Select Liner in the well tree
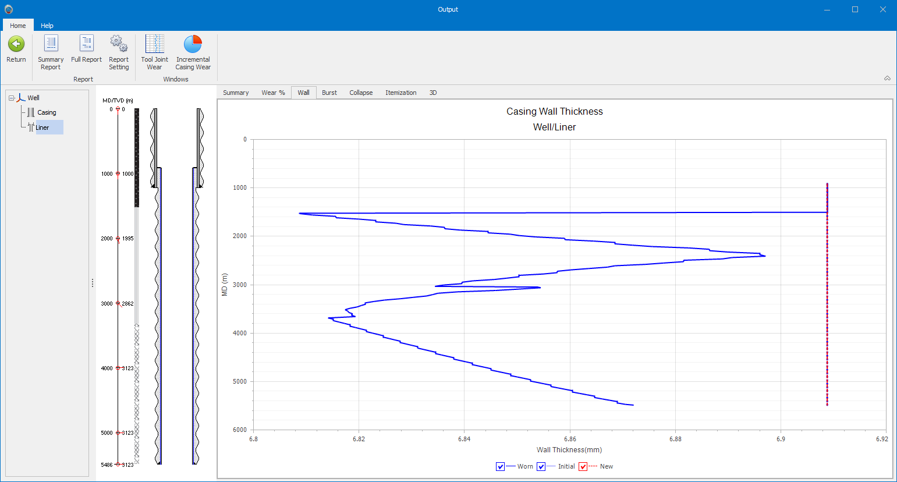Screen dimensions: 897x482 click(42, 127)
